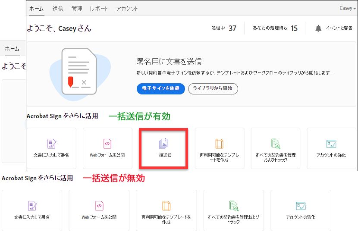Click 再利用可能なテンプレートを作成 icon in front window
Viewport: 358px width, 232px height.
(x=219, y=144)
